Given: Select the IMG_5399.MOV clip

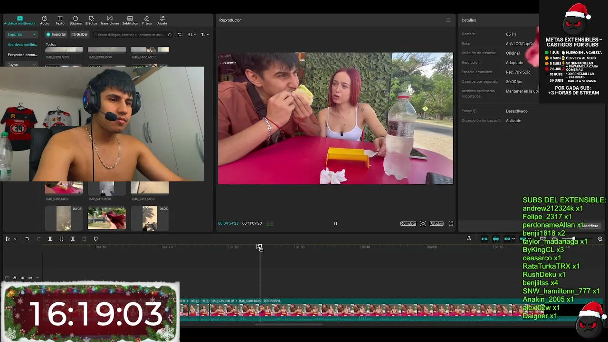Looking at the screenshot, I should (106, 53).
